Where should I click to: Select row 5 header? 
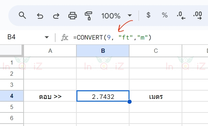click(12, 107)
